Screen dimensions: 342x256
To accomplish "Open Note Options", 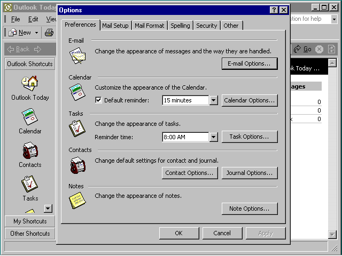I will tap(250, 209).
